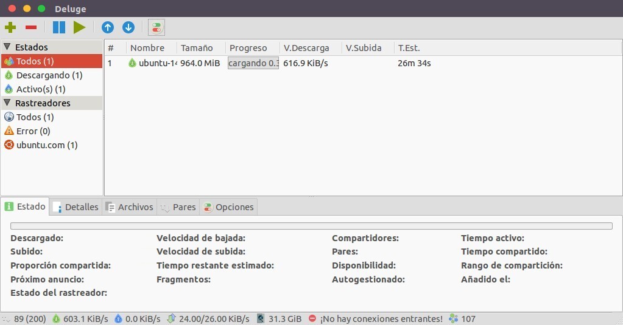Select Descargando (1) filter
This screenshot has height=325, width=623.
coord(49,75)
